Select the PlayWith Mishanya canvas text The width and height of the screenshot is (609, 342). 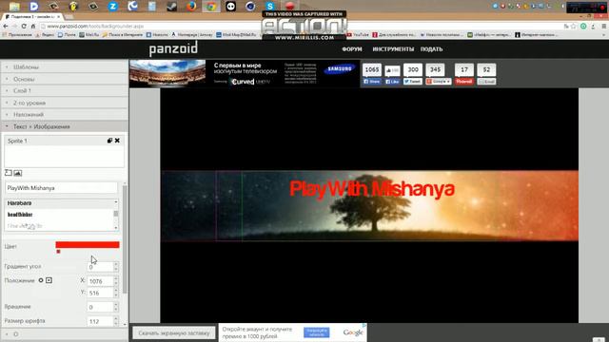372,189
